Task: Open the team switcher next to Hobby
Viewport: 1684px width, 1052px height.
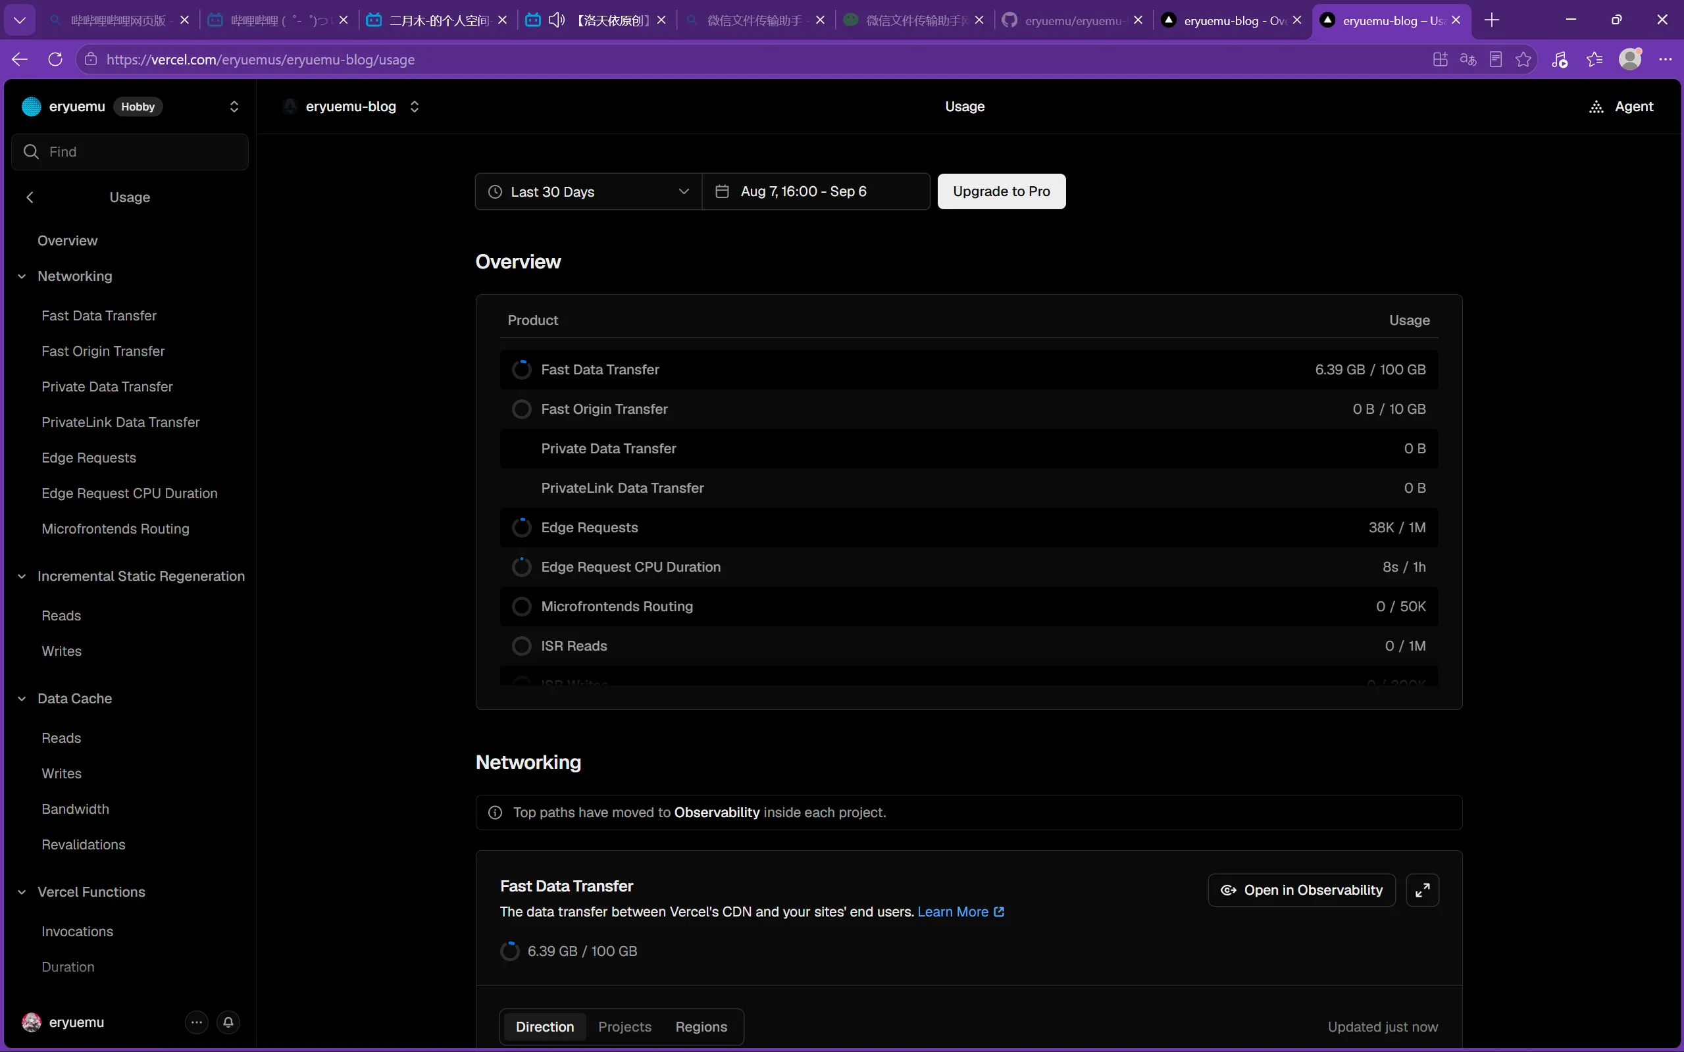Action: pyautogui.click(x=234, y=107)
